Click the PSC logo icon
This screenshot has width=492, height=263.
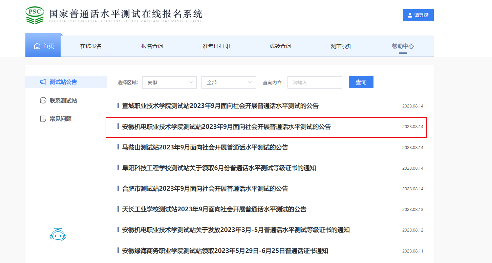tap(35, 15)
